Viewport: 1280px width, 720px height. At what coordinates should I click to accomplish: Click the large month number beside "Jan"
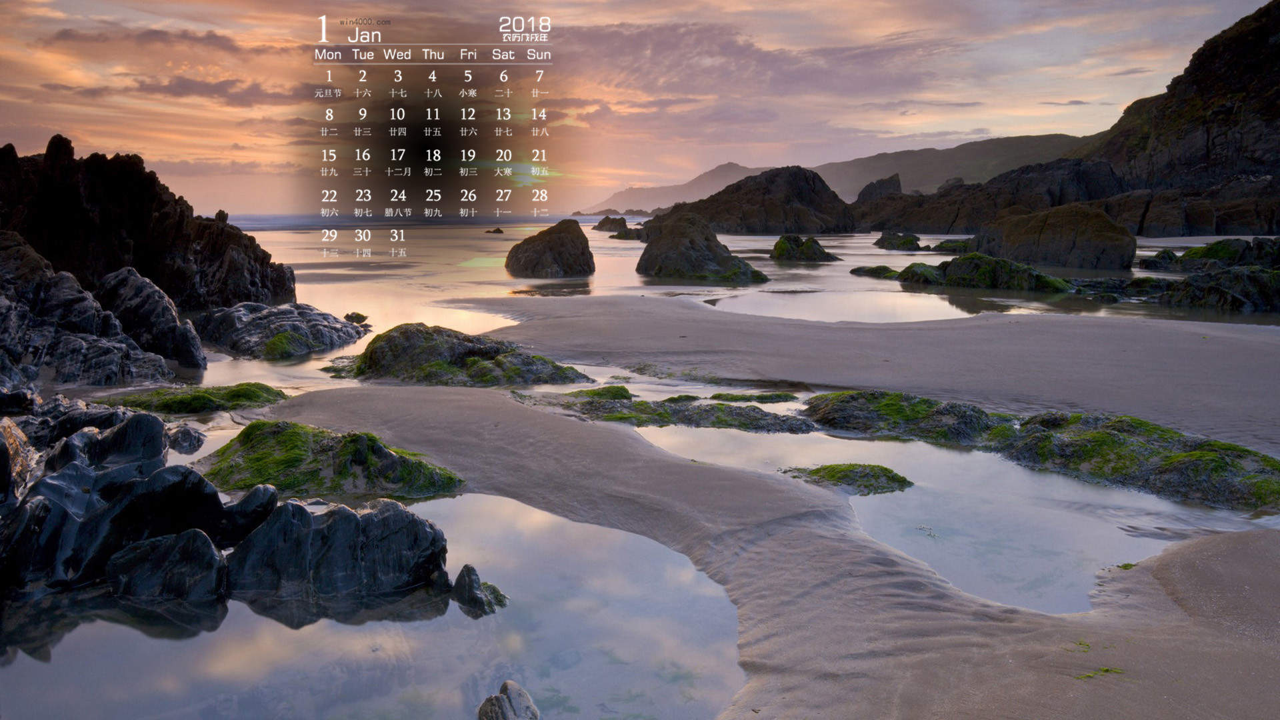tap(323, 29)
